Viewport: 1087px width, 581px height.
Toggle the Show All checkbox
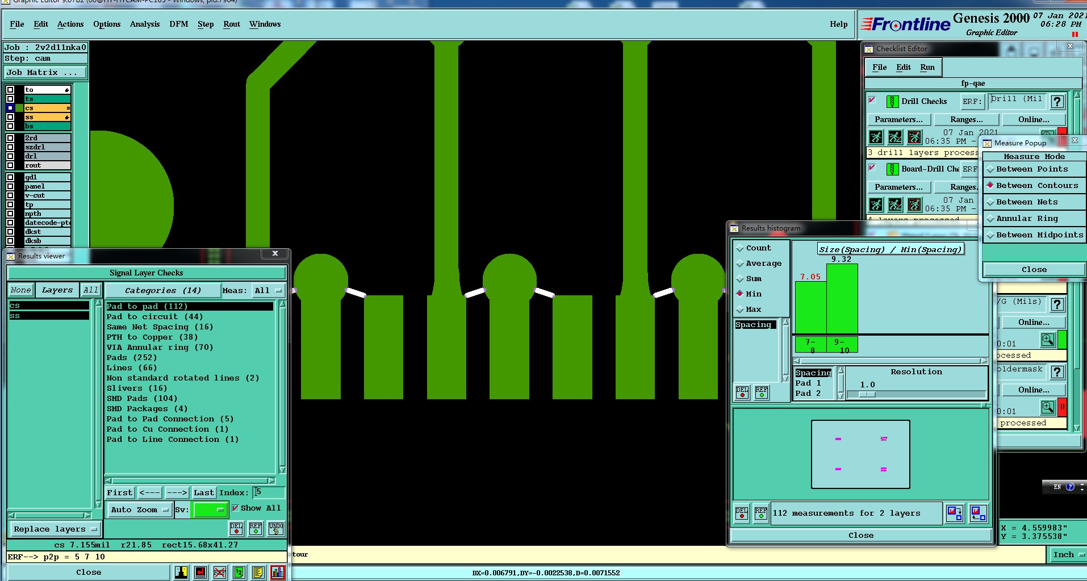click(235, 508)
